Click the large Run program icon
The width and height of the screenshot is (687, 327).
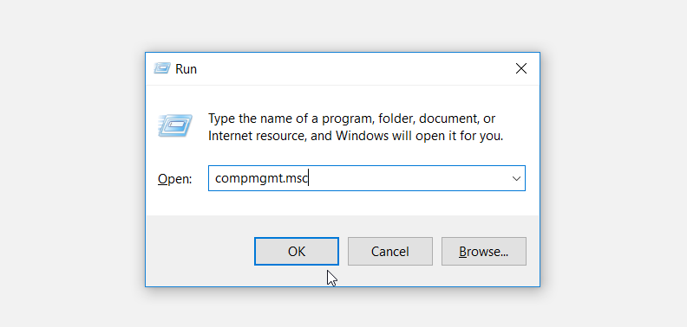[175, 126]
